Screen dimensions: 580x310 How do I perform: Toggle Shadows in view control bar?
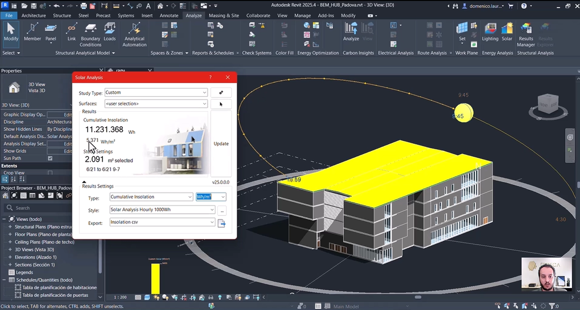coord(165,297)
